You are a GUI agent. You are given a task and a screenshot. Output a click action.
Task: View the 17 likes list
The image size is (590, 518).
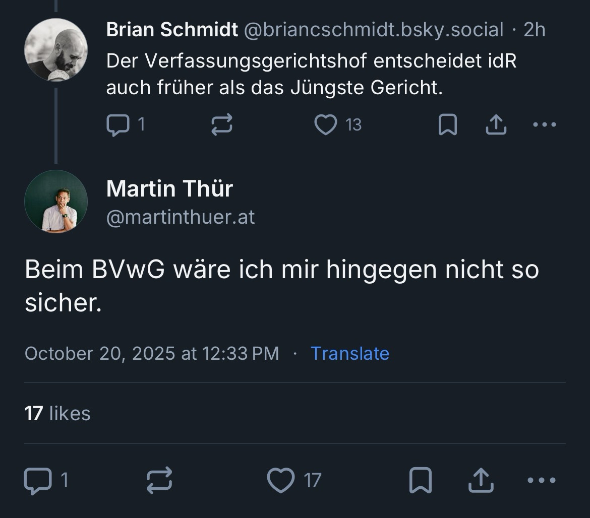click(x=57, y=414)
